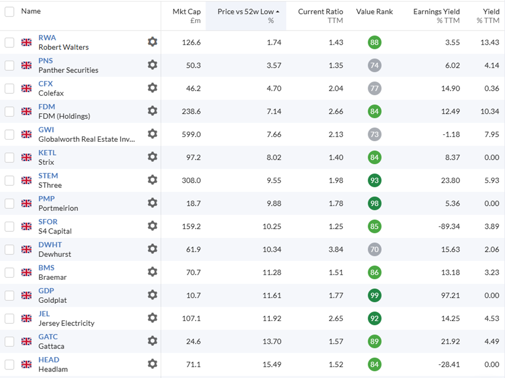
Task: Click gear icon for S4 Capital
Action: (x=153, y=226)
